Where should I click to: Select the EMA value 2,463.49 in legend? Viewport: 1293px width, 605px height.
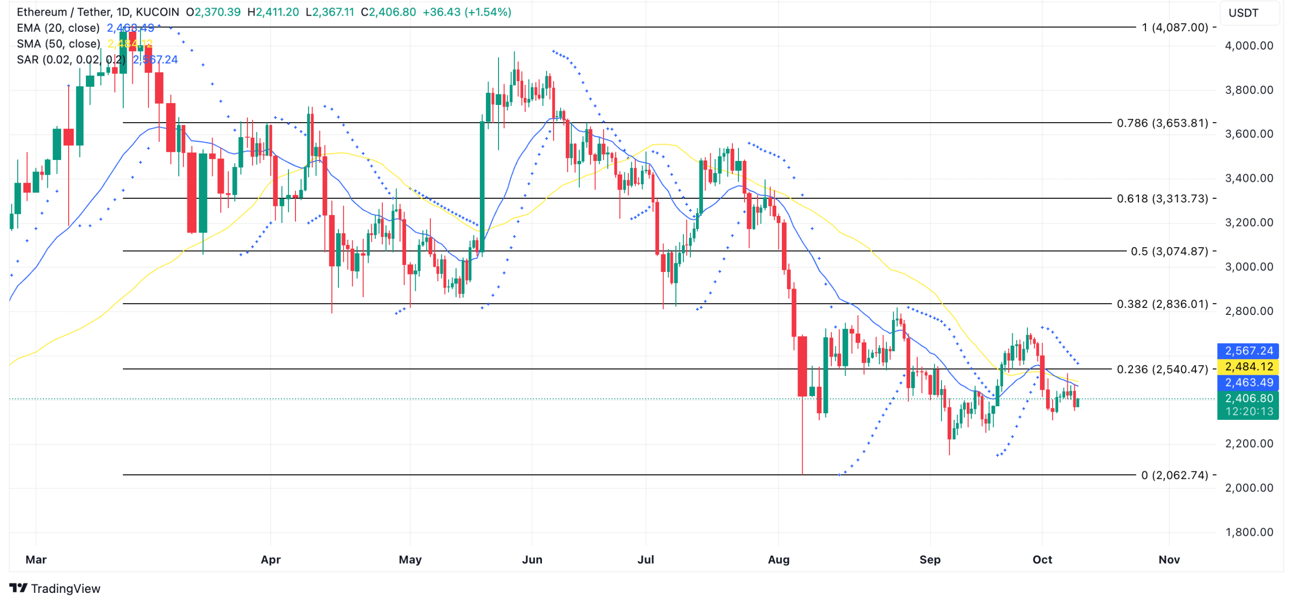130,28
